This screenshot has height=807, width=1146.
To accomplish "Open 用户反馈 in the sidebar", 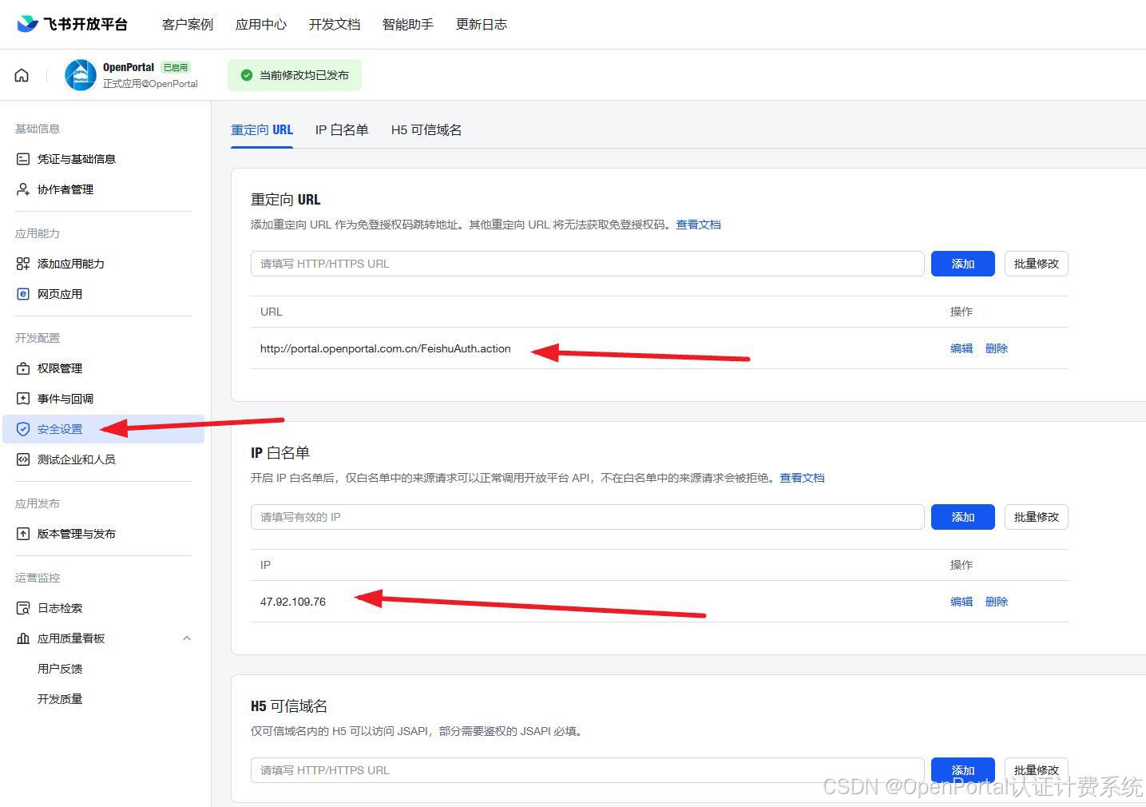I will point(60,669).
